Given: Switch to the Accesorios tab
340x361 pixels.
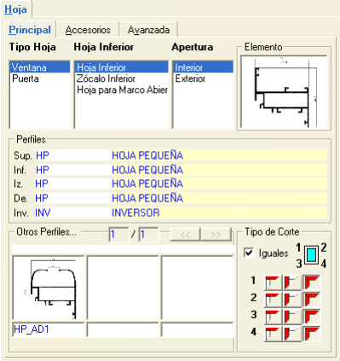Looking at the screenshot, I should 88,30.
